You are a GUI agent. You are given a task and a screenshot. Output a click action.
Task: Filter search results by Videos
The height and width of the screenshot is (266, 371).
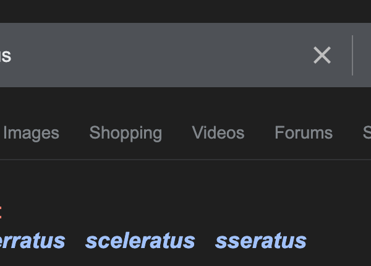coord(218,133)
